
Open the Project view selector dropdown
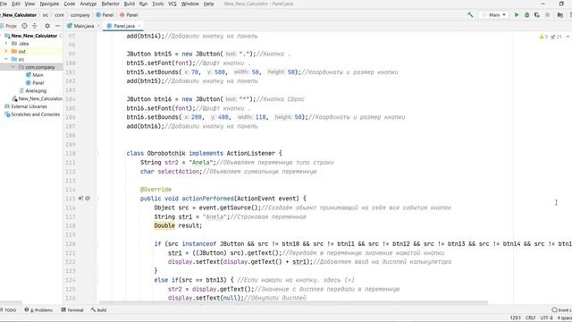tap(10, 26)
